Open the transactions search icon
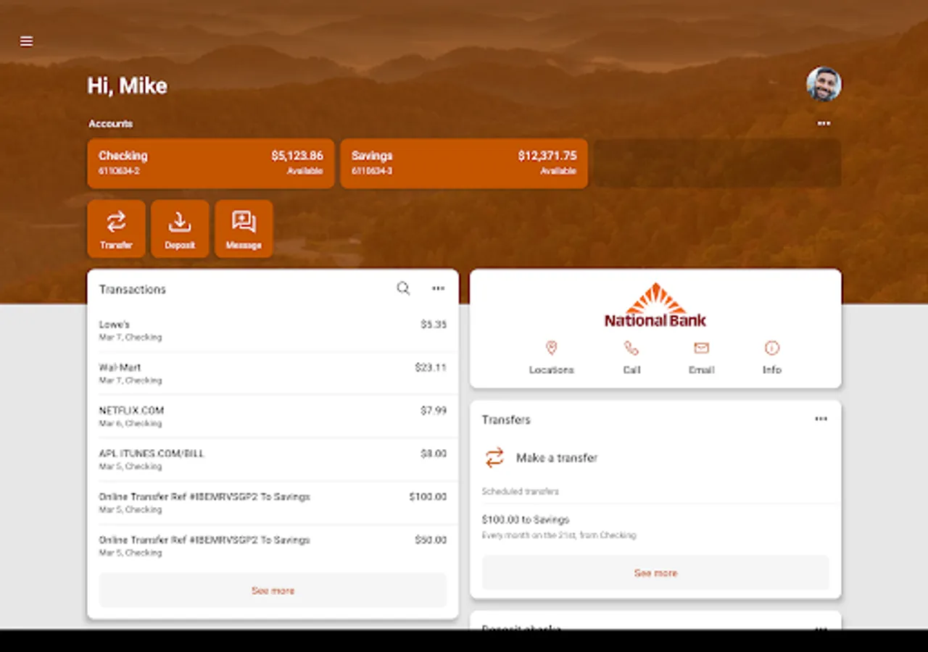The image size is (928, 652). 403,288
